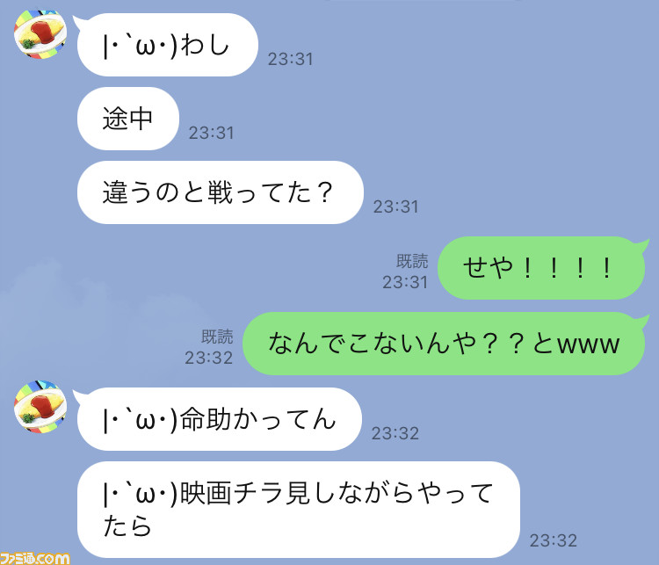Tap the 23:31 timestamp beside '途中'

(211, 134)
